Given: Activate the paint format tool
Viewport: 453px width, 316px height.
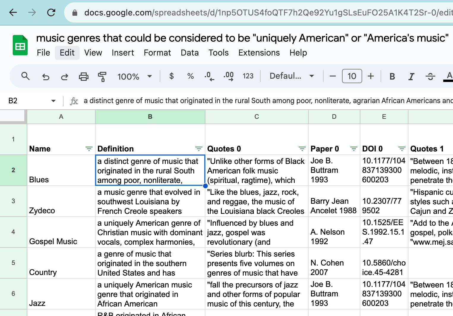Looking at the screenshot, I should coord(102,77).
